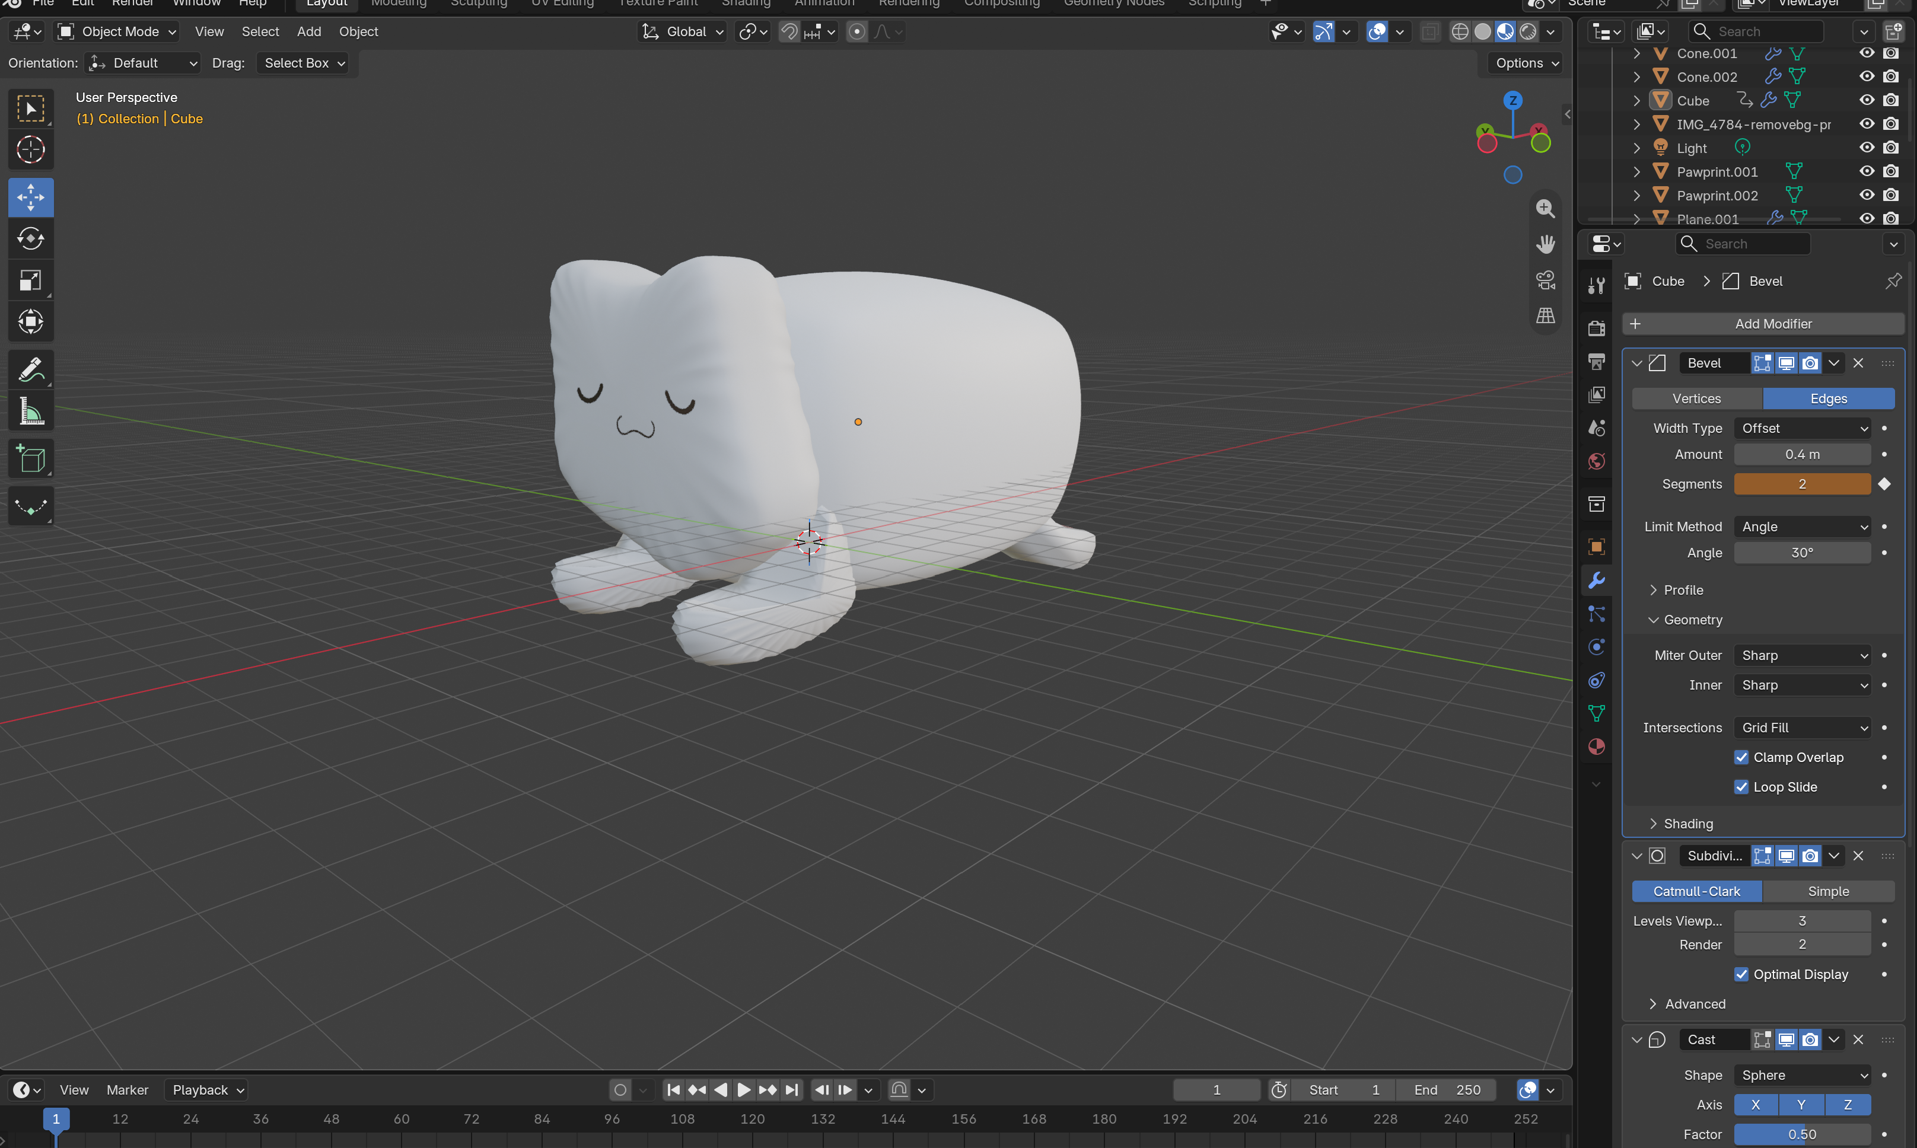1917x1148 pixels.
Task: Click the Z axis on navigation gizmo
Action: (x=1512, y=101)
